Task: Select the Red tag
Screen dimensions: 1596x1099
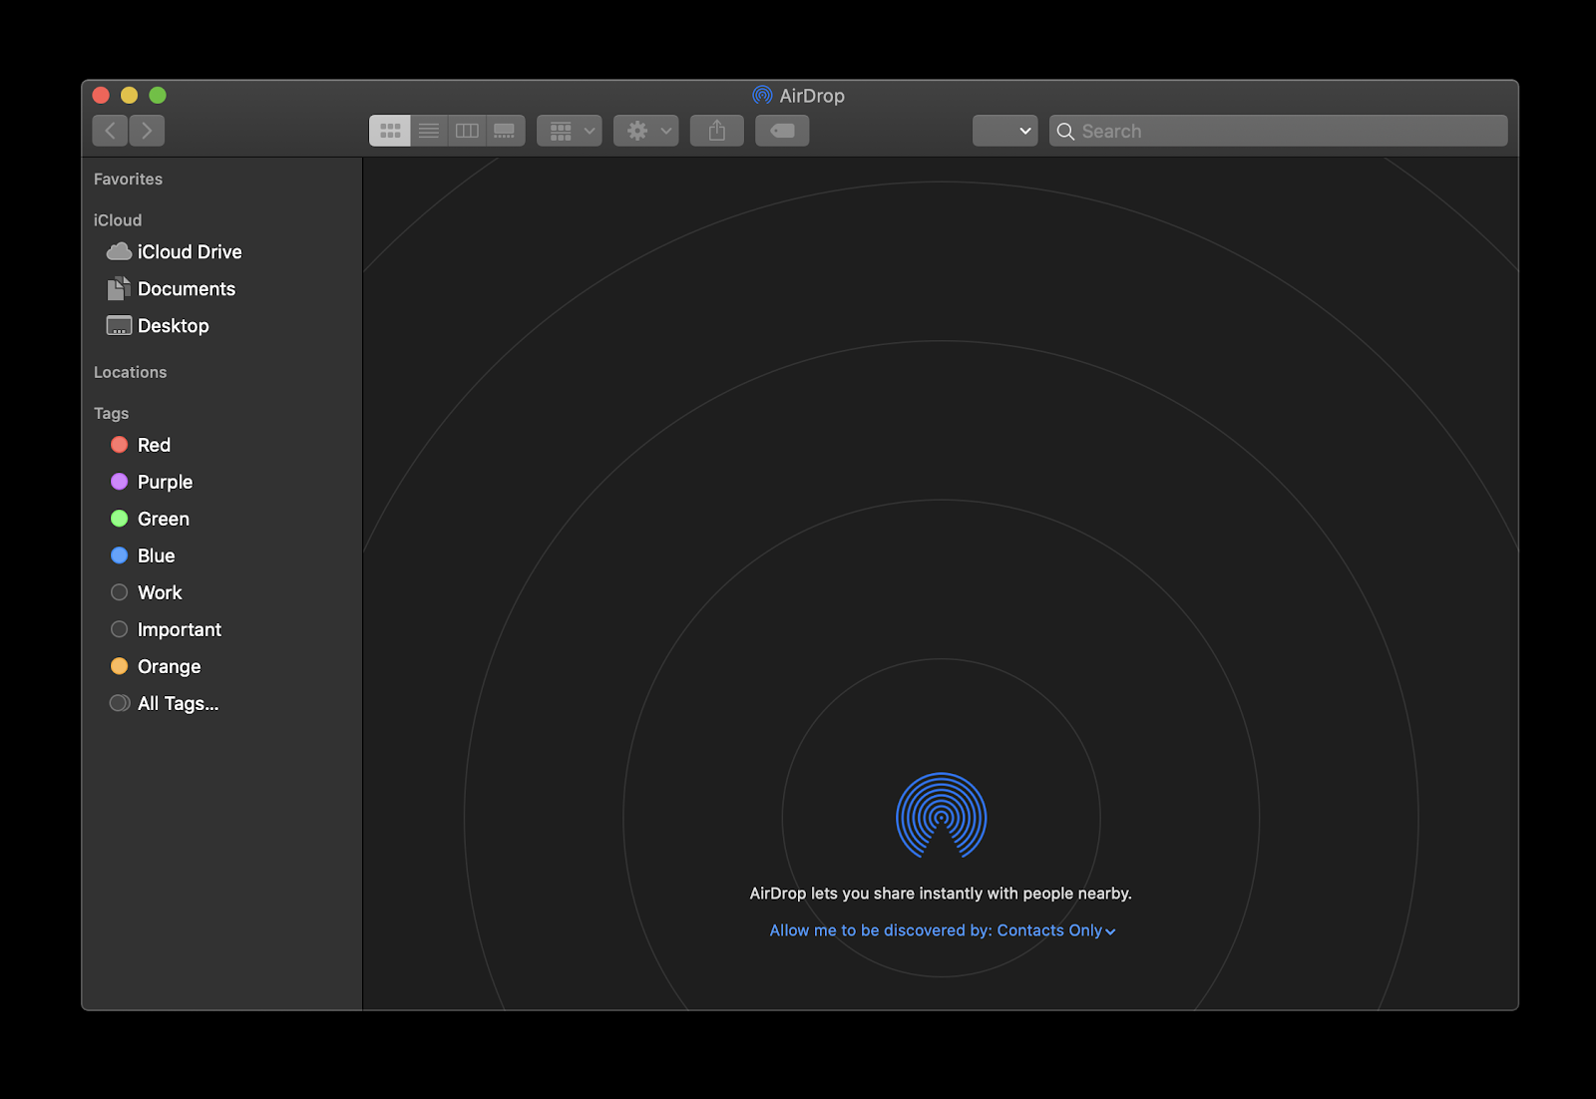Action: pyautogui.click(x=221, y=445)
